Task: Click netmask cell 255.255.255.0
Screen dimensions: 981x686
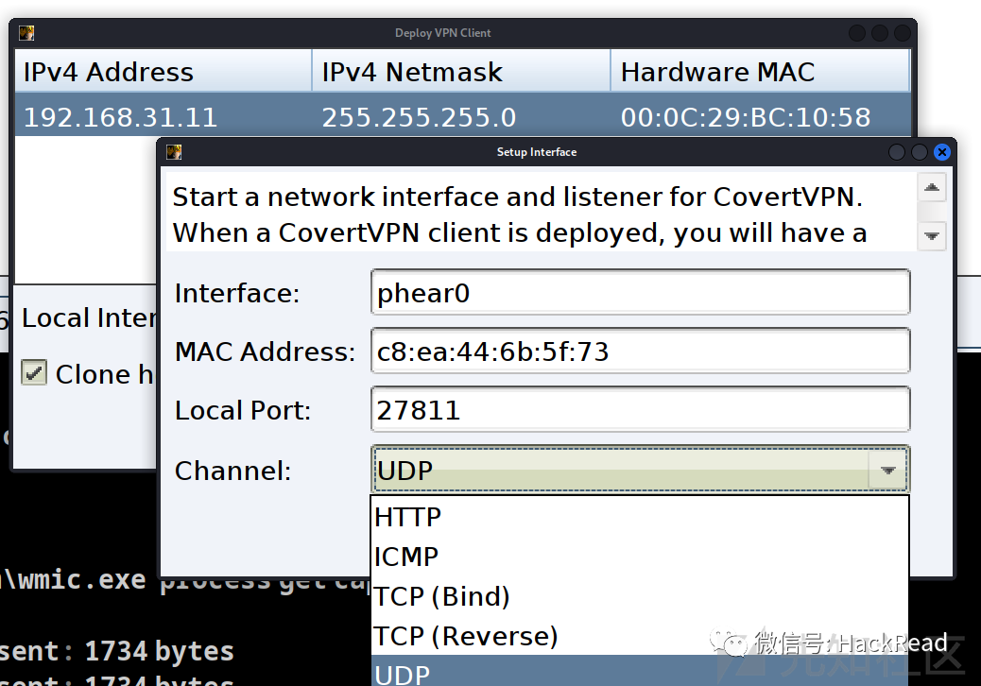Action: click(461, 117)
